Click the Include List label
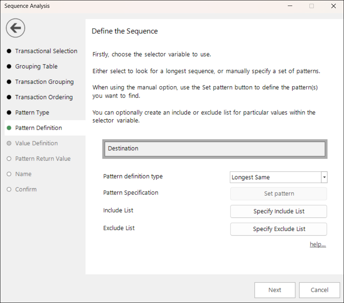The image size is (344, 303). coord(118,210)
